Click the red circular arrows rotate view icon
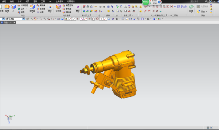 tap(131, 19)
